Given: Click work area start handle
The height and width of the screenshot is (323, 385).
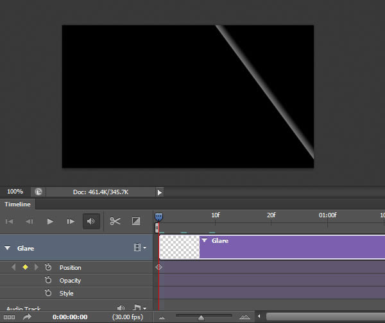Looking at the screenshot, I should click(x=157, y=228).
